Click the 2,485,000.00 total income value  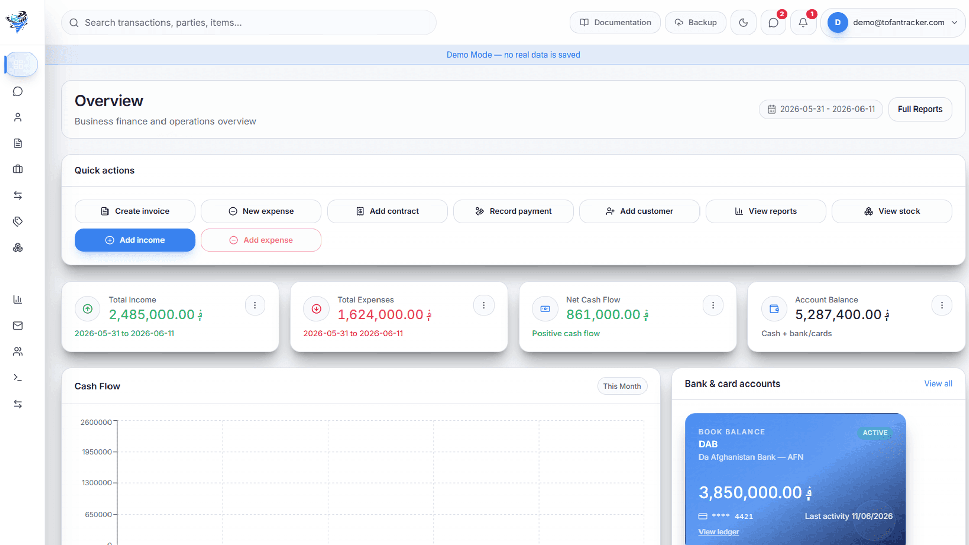pyautogui.click(x=155, y=315)
